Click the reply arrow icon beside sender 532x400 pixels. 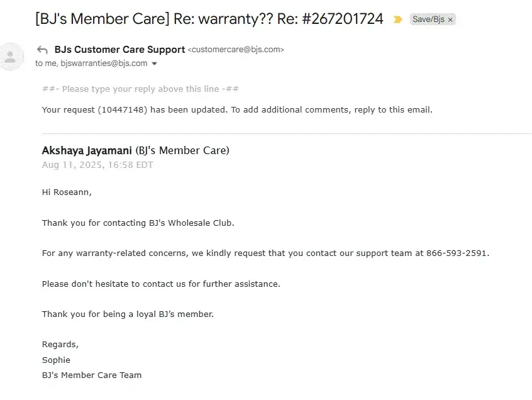click(43, 50)
